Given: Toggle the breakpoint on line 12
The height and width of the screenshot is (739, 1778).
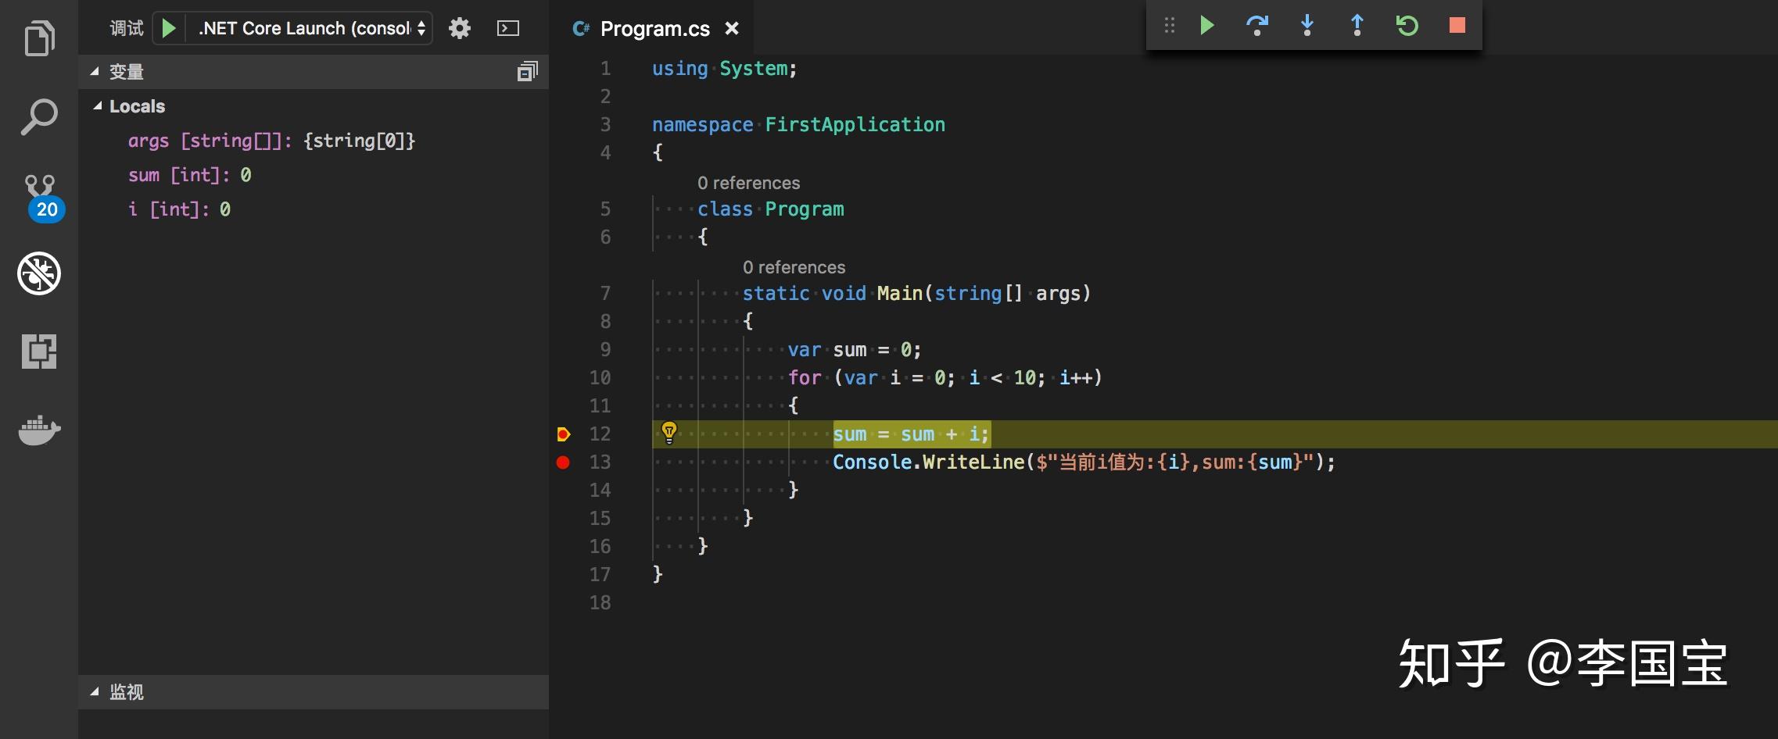Looking at the screenshot, I should (x=563, y=434).
